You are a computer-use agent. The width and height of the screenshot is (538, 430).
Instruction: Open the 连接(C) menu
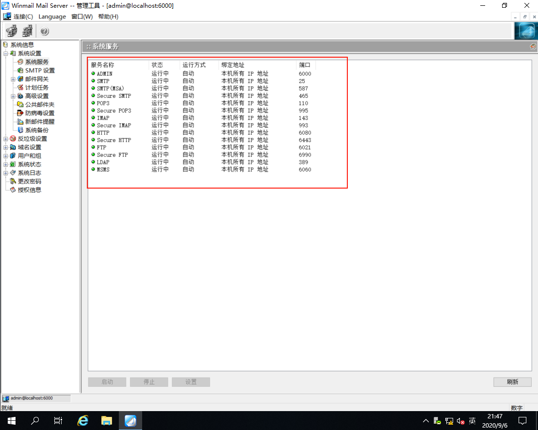23,16
